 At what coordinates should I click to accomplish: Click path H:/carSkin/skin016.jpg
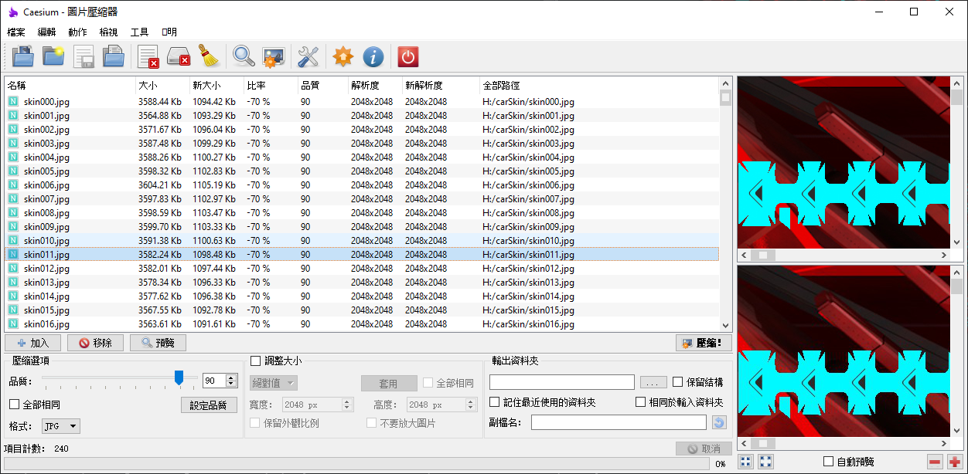click(528, 324)
